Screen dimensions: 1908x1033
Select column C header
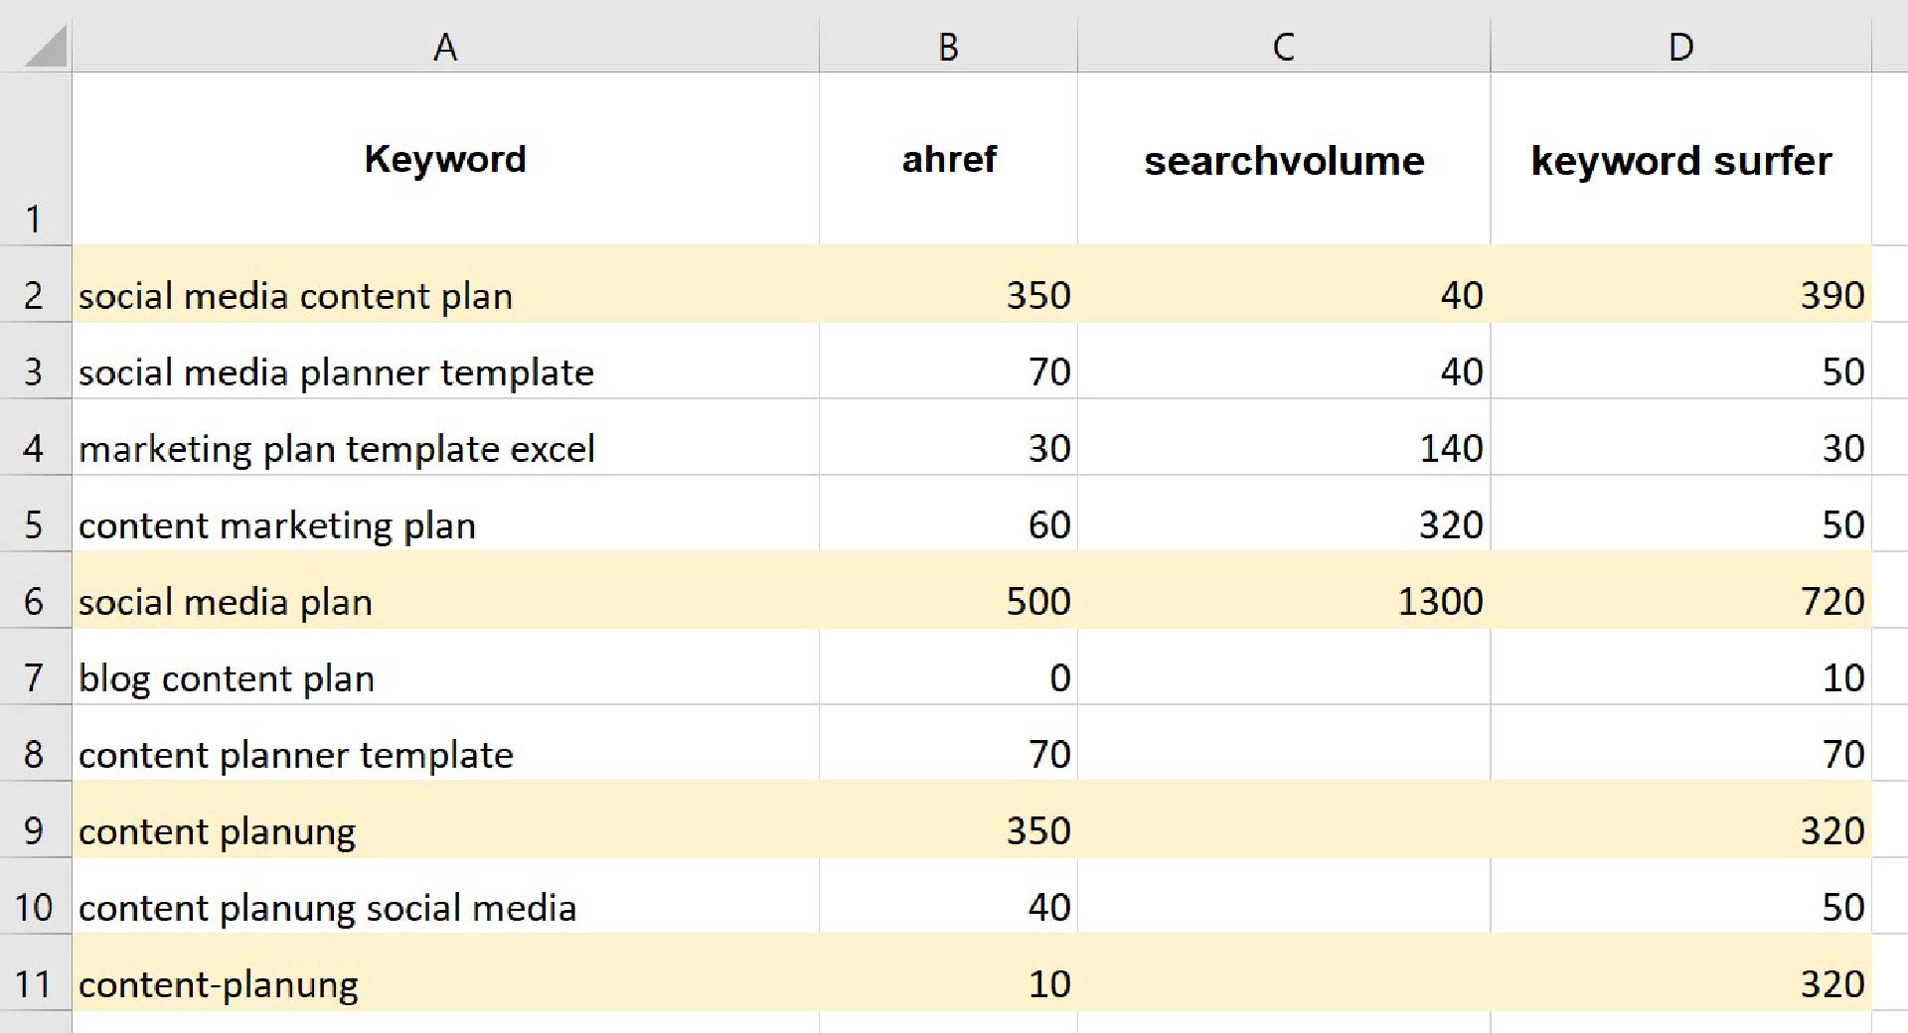pyautogui.click(x=1284, y=47)
